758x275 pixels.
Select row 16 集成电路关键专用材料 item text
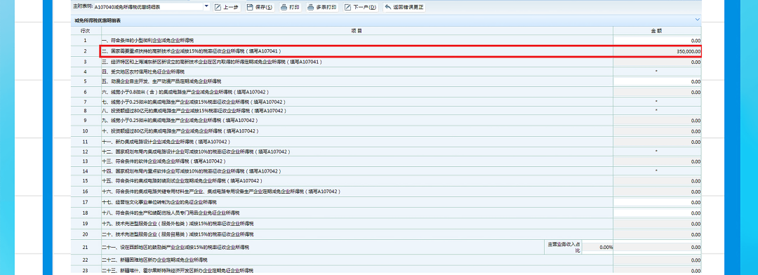point(221,192)
